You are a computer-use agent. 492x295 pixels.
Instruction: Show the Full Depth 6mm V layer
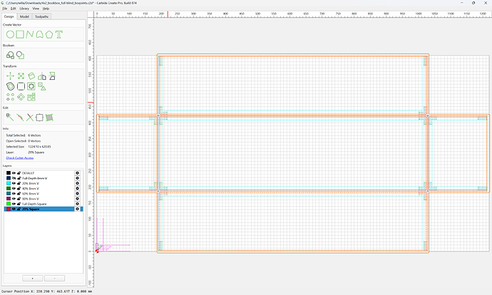click(14, 178)
